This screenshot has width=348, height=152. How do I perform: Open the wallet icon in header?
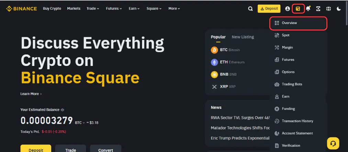298,9
